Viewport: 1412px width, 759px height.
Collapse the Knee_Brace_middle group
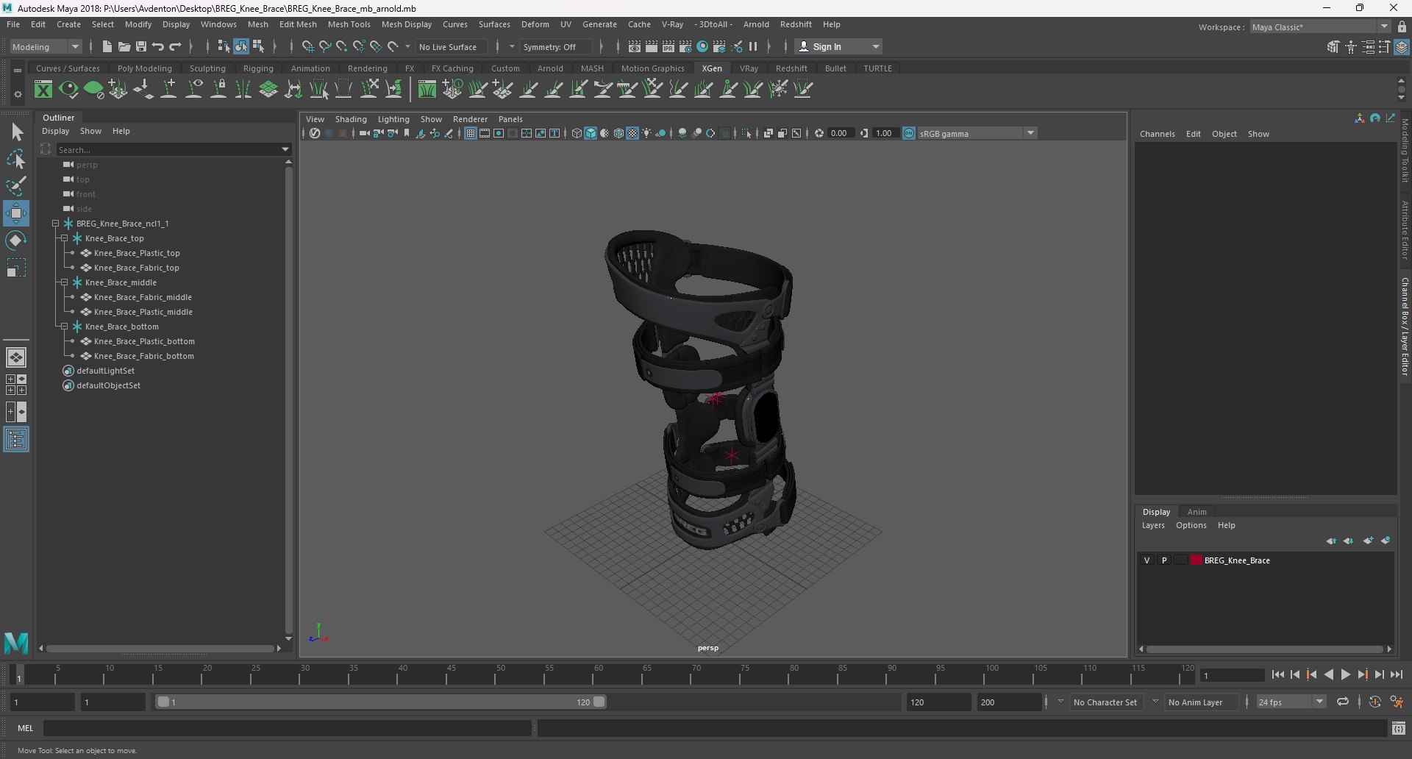(65, 282)
